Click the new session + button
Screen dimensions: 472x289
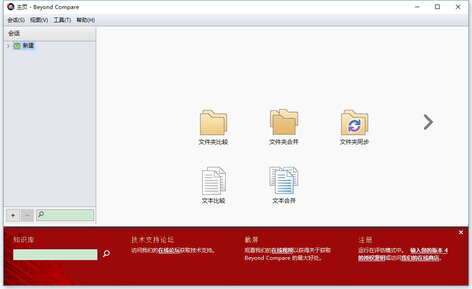(13, 215)
